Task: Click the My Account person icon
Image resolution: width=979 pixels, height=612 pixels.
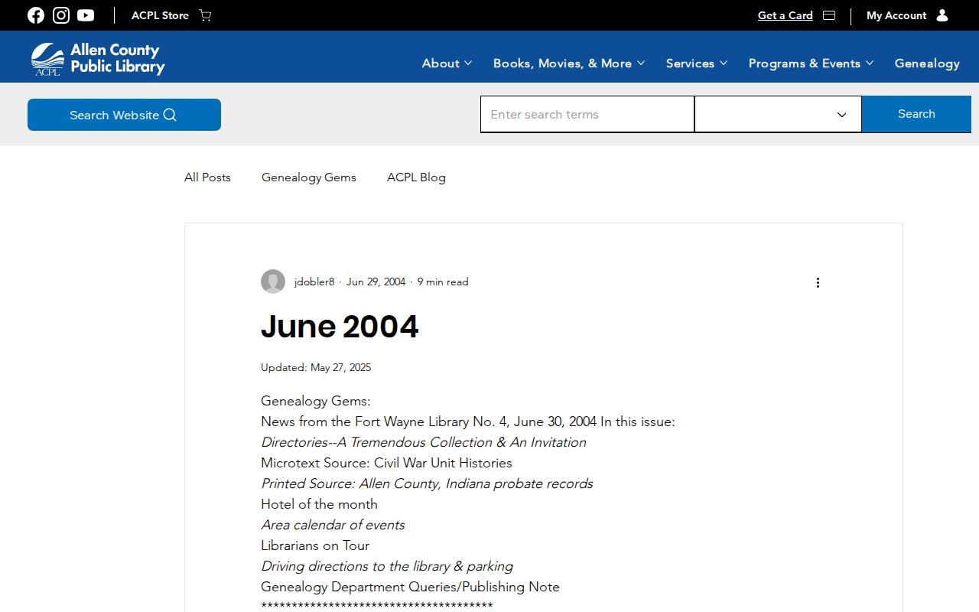Action: (942, 15)
